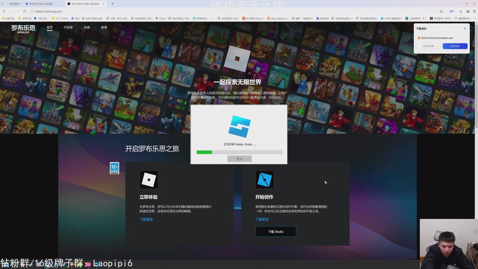
Task: Open a new browser tab with plus icon
Action: 112,4
